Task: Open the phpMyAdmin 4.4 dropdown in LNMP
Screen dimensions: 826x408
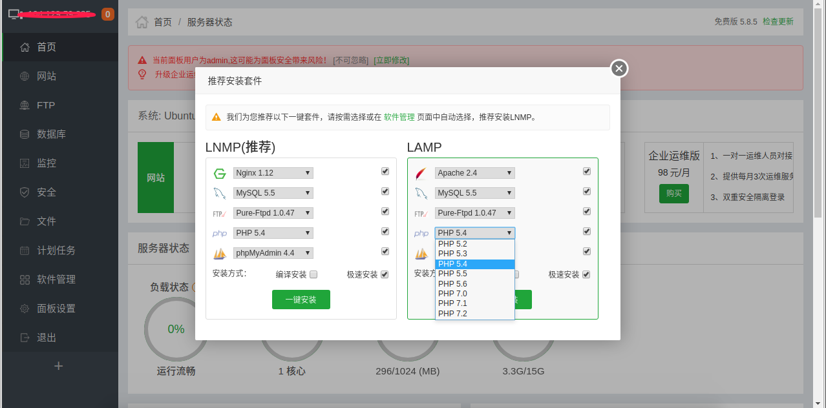Action: [273, 253]
